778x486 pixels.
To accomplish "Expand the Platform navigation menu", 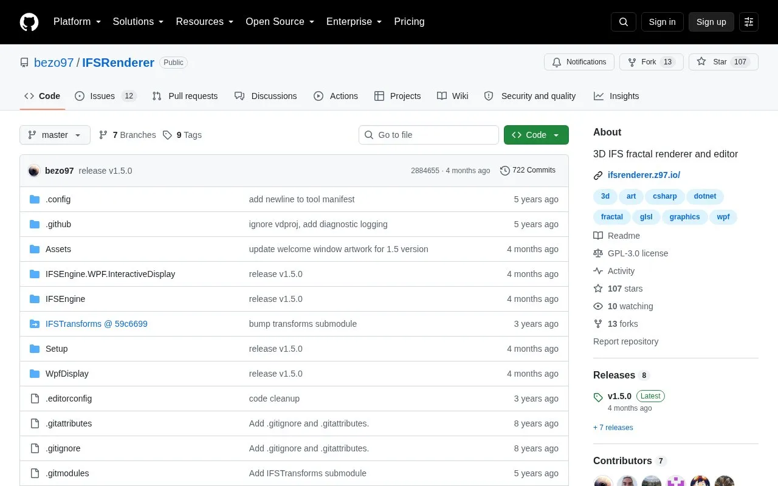I will tap(77, 22).
